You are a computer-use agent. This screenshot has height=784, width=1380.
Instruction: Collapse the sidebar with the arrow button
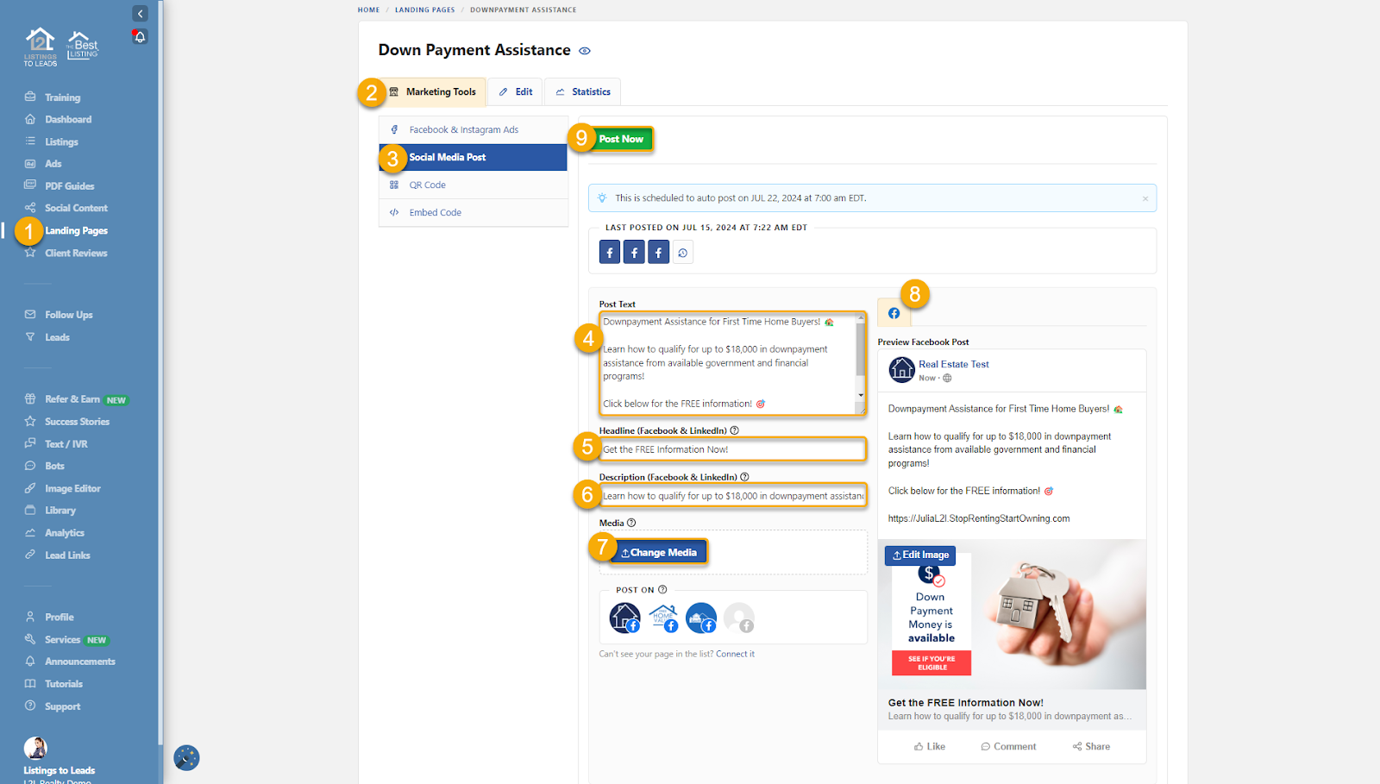click(x=140, y=14)
